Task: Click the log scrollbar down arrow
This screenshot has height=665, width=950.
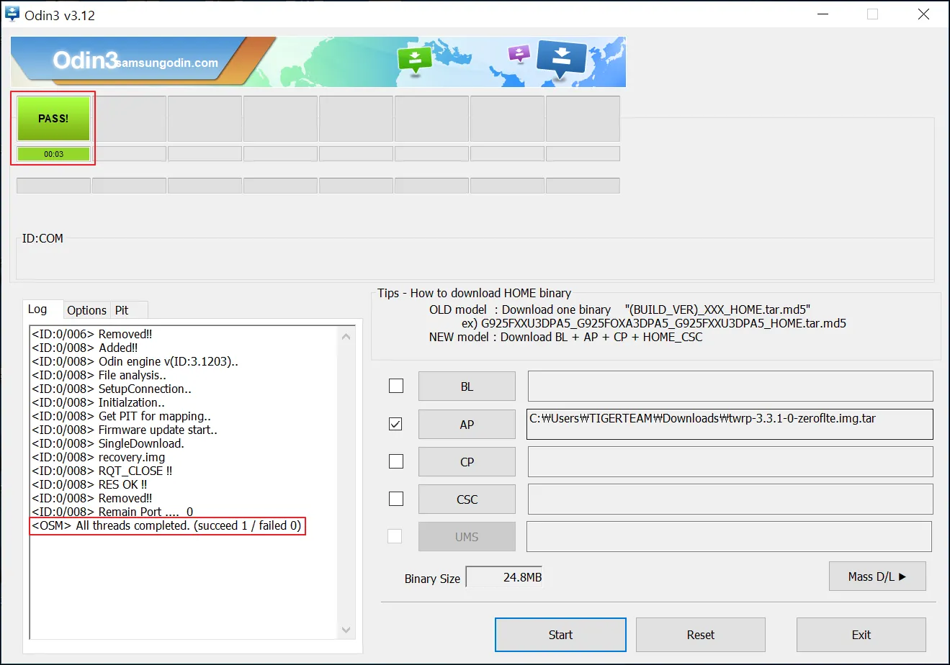Action: [x=346, y=630]
